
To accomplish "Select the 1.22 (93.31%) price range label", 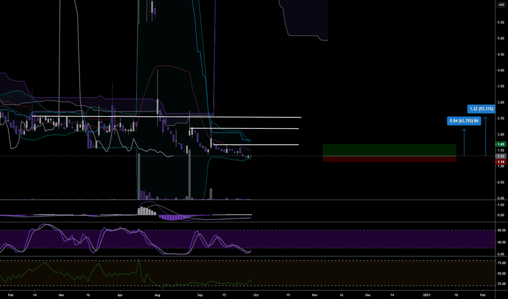I will click(481, 109).
